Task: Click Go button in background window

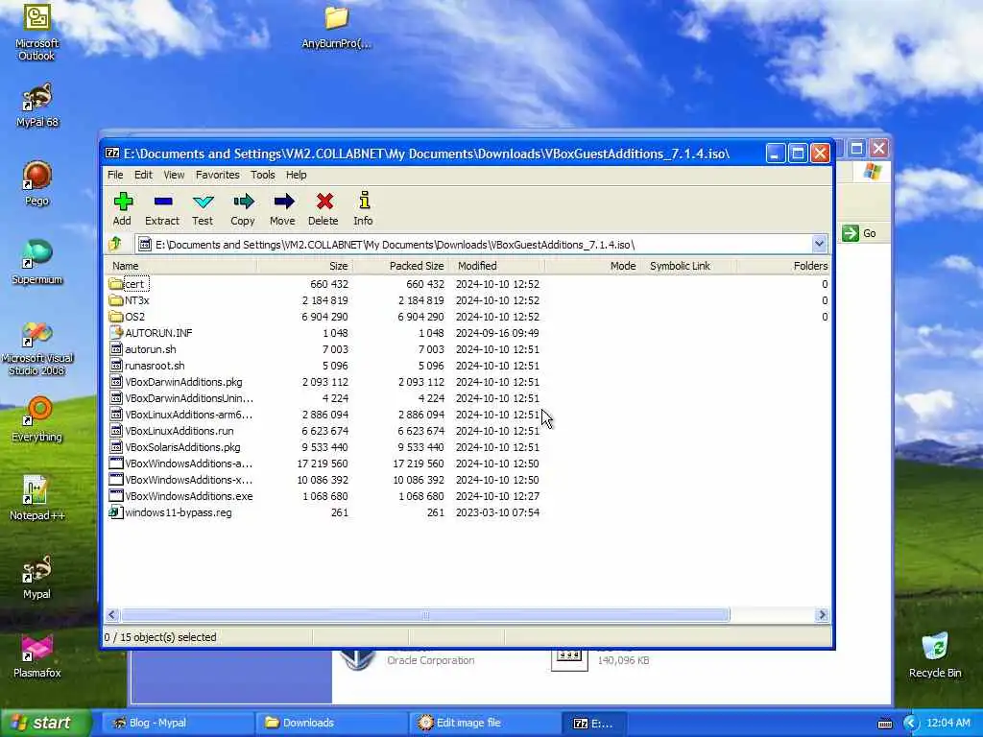Action: [x=859, y=233]
